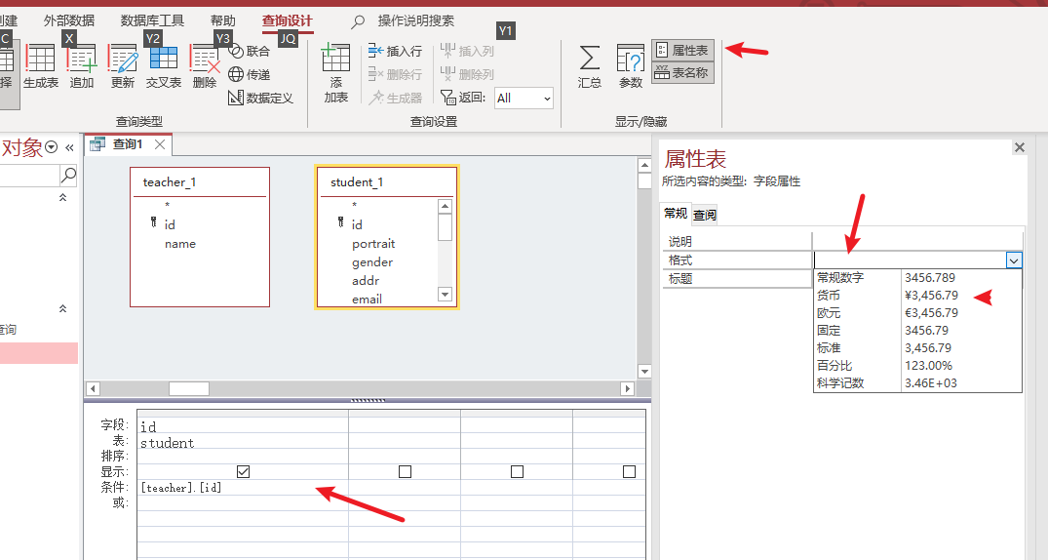Toggle the 属性表 (Property Sheet) button
Screen dimensions: 1048x560
click(683, 50)
